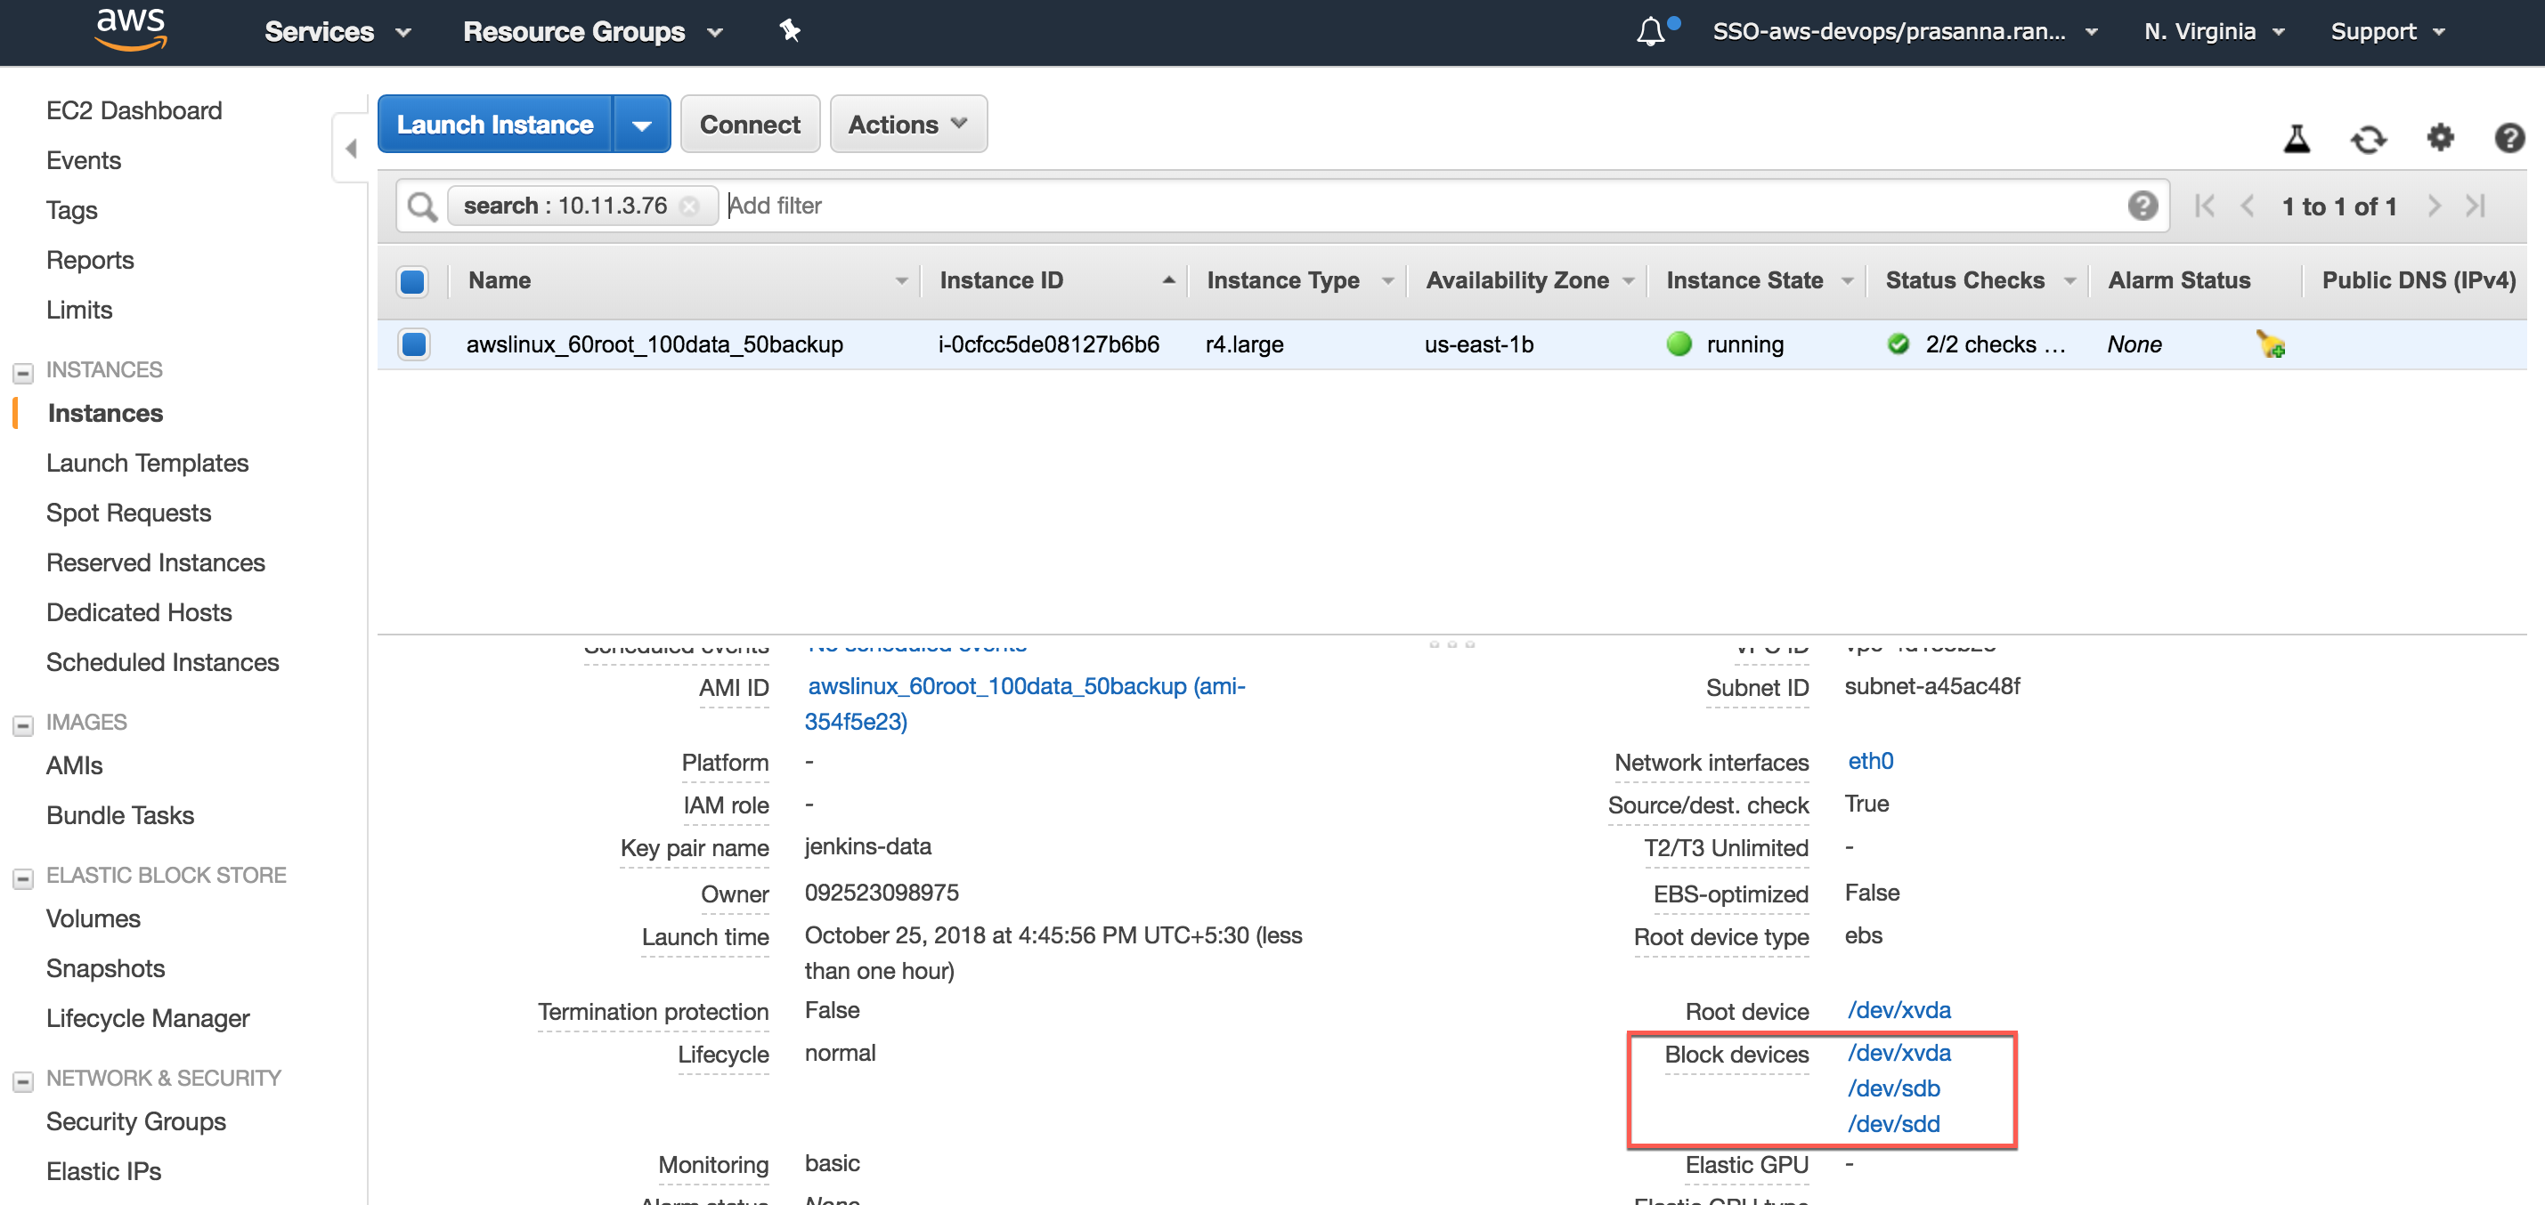Open Volumes in sidebar
Screen dimensions: 2545x1205
[x=93, y=918]
